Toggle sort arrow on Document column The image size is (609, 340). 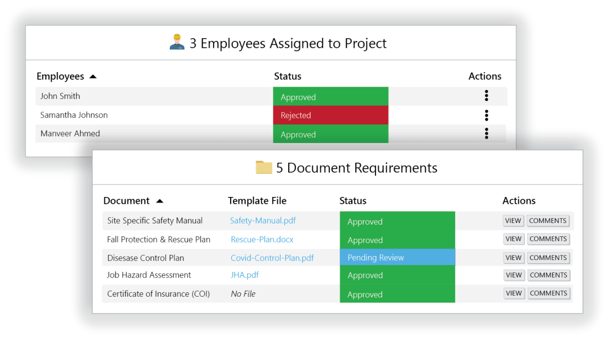tap(160, 201)
